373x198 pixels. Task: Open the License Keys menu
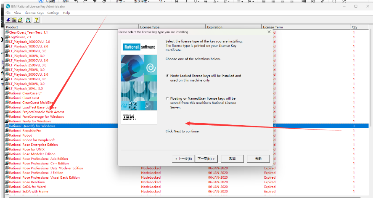point(34,13)
